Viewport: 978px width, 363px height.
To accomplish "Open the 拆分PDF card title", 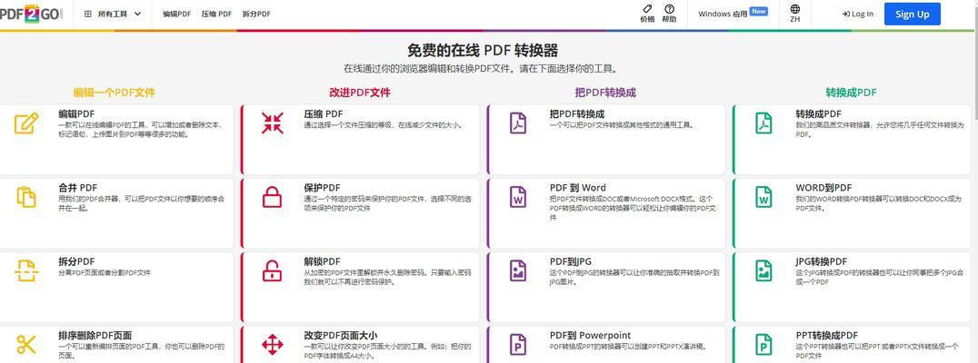I will click(x=76, y=261).
